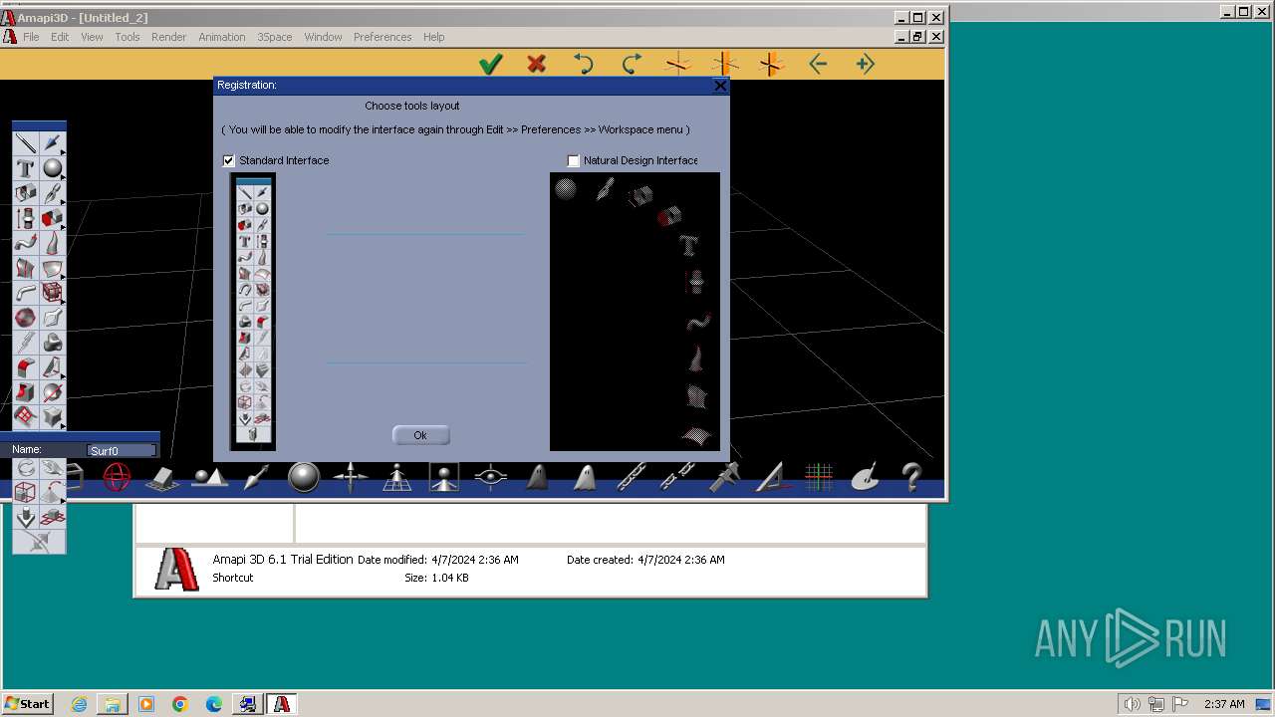Click the colored grid icon in bottom bar
Image resolution: width=1275 pixels, height=717 pixels.
(x=819, y=478)
